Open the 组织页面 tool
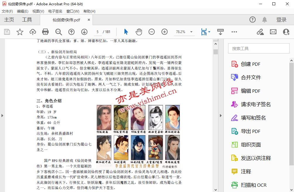 point(246,145)
